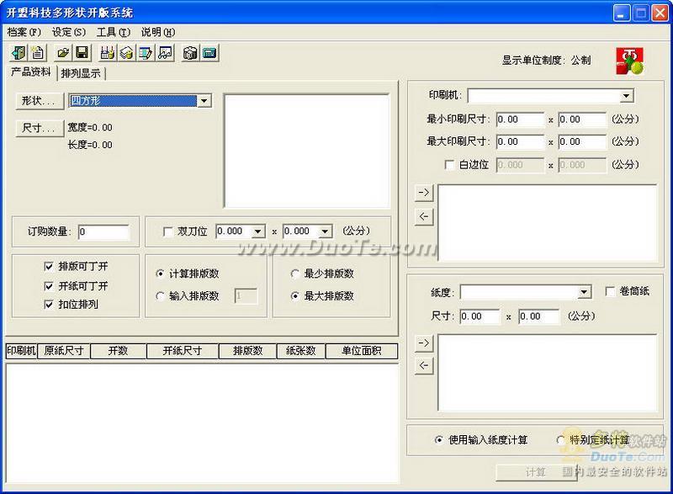Open the 工具(T) menu
673x494 pixels.
pos(114,32)
